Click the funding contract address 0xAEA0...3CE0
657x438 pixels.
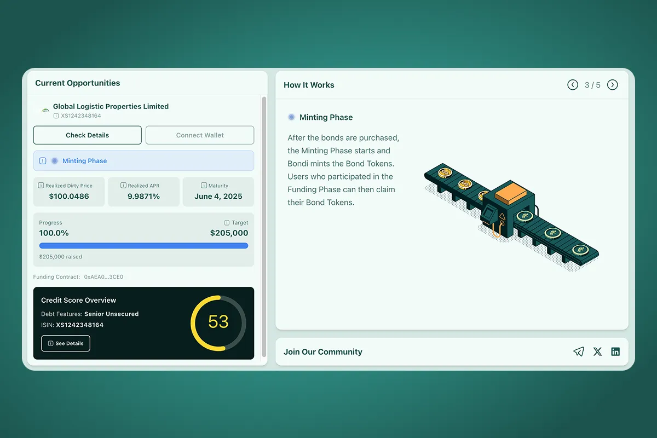(103, 277)
